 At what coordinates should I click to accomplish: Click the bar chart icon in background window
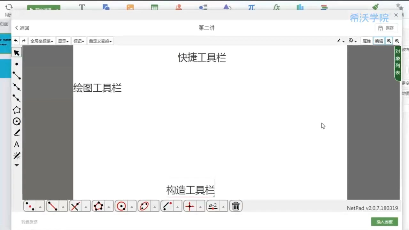tap(300, 7)
